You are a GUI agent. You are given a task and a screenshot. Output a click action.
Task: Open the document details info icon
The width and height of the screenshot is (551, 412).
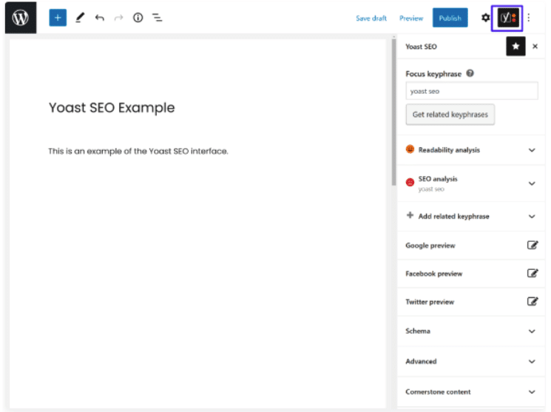(138, 18)
